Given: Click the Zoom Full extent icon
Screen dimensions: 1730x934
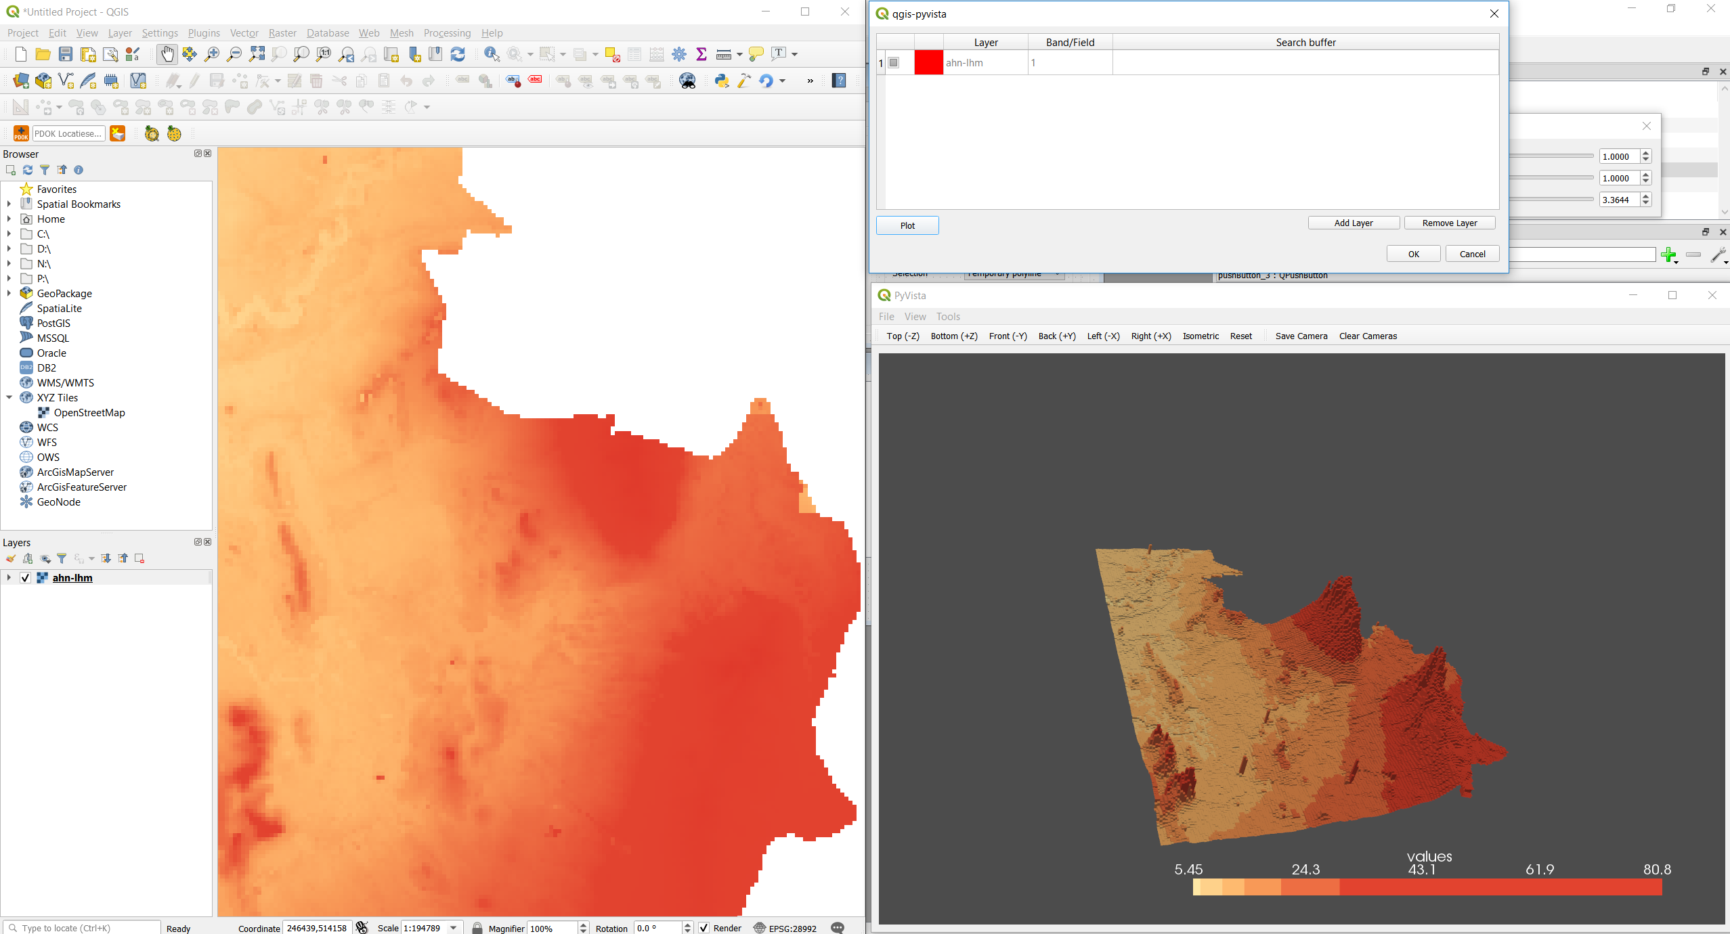Looking at the screenshot, I should pyautogui.click(x=257, y=54).
